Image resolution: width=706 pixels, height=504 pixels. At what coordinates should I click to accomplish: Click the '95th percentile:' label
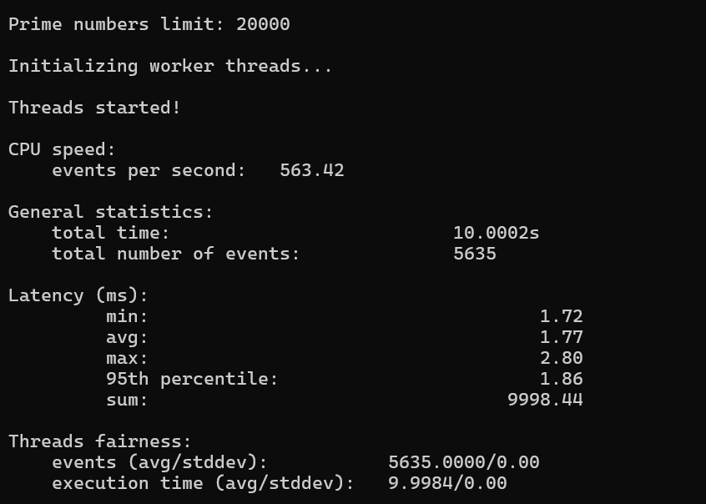192,379
